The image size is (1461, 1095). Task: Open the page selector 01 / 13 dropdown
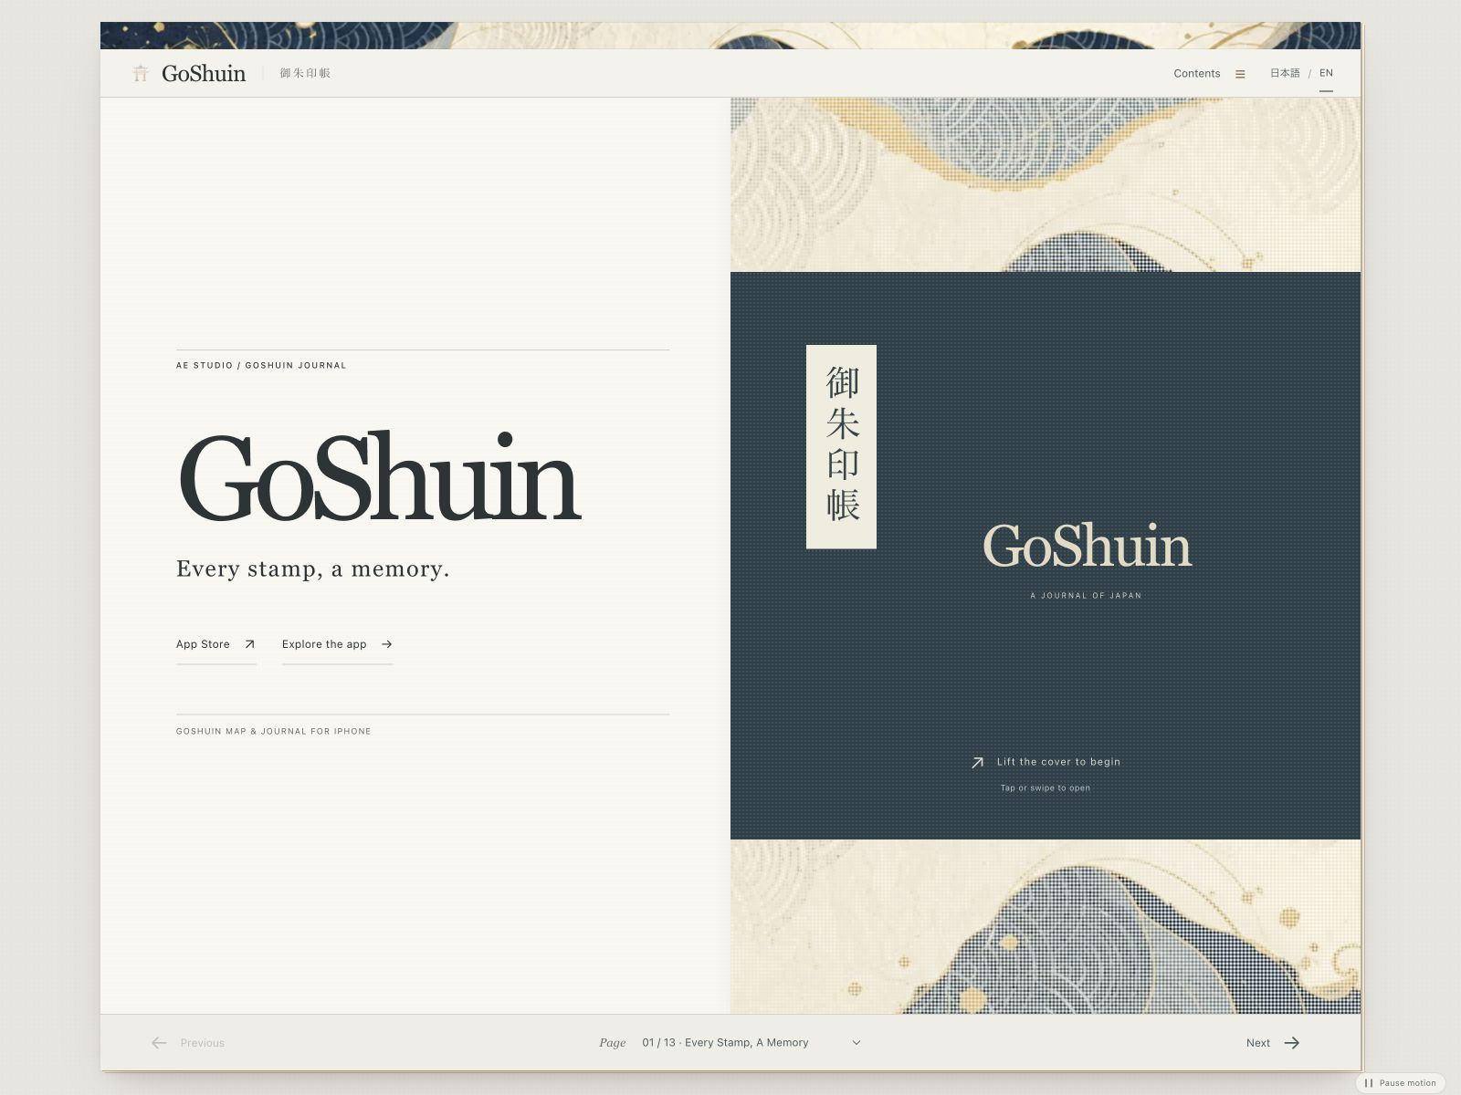[752, 1043]
